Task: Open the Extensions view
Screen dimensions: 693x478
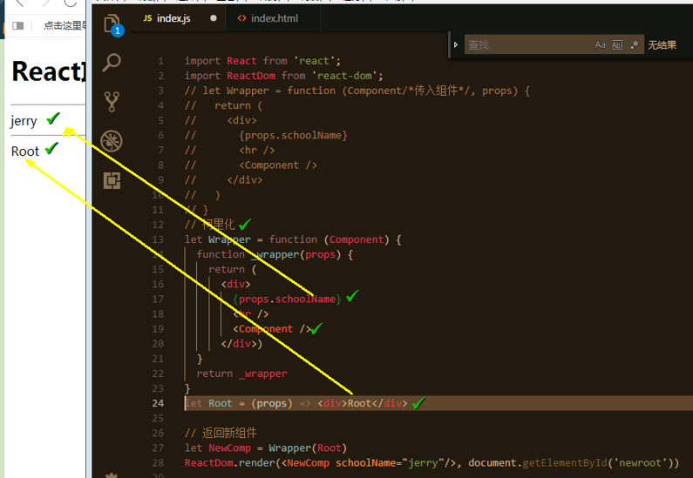Action: pos(112,180)
